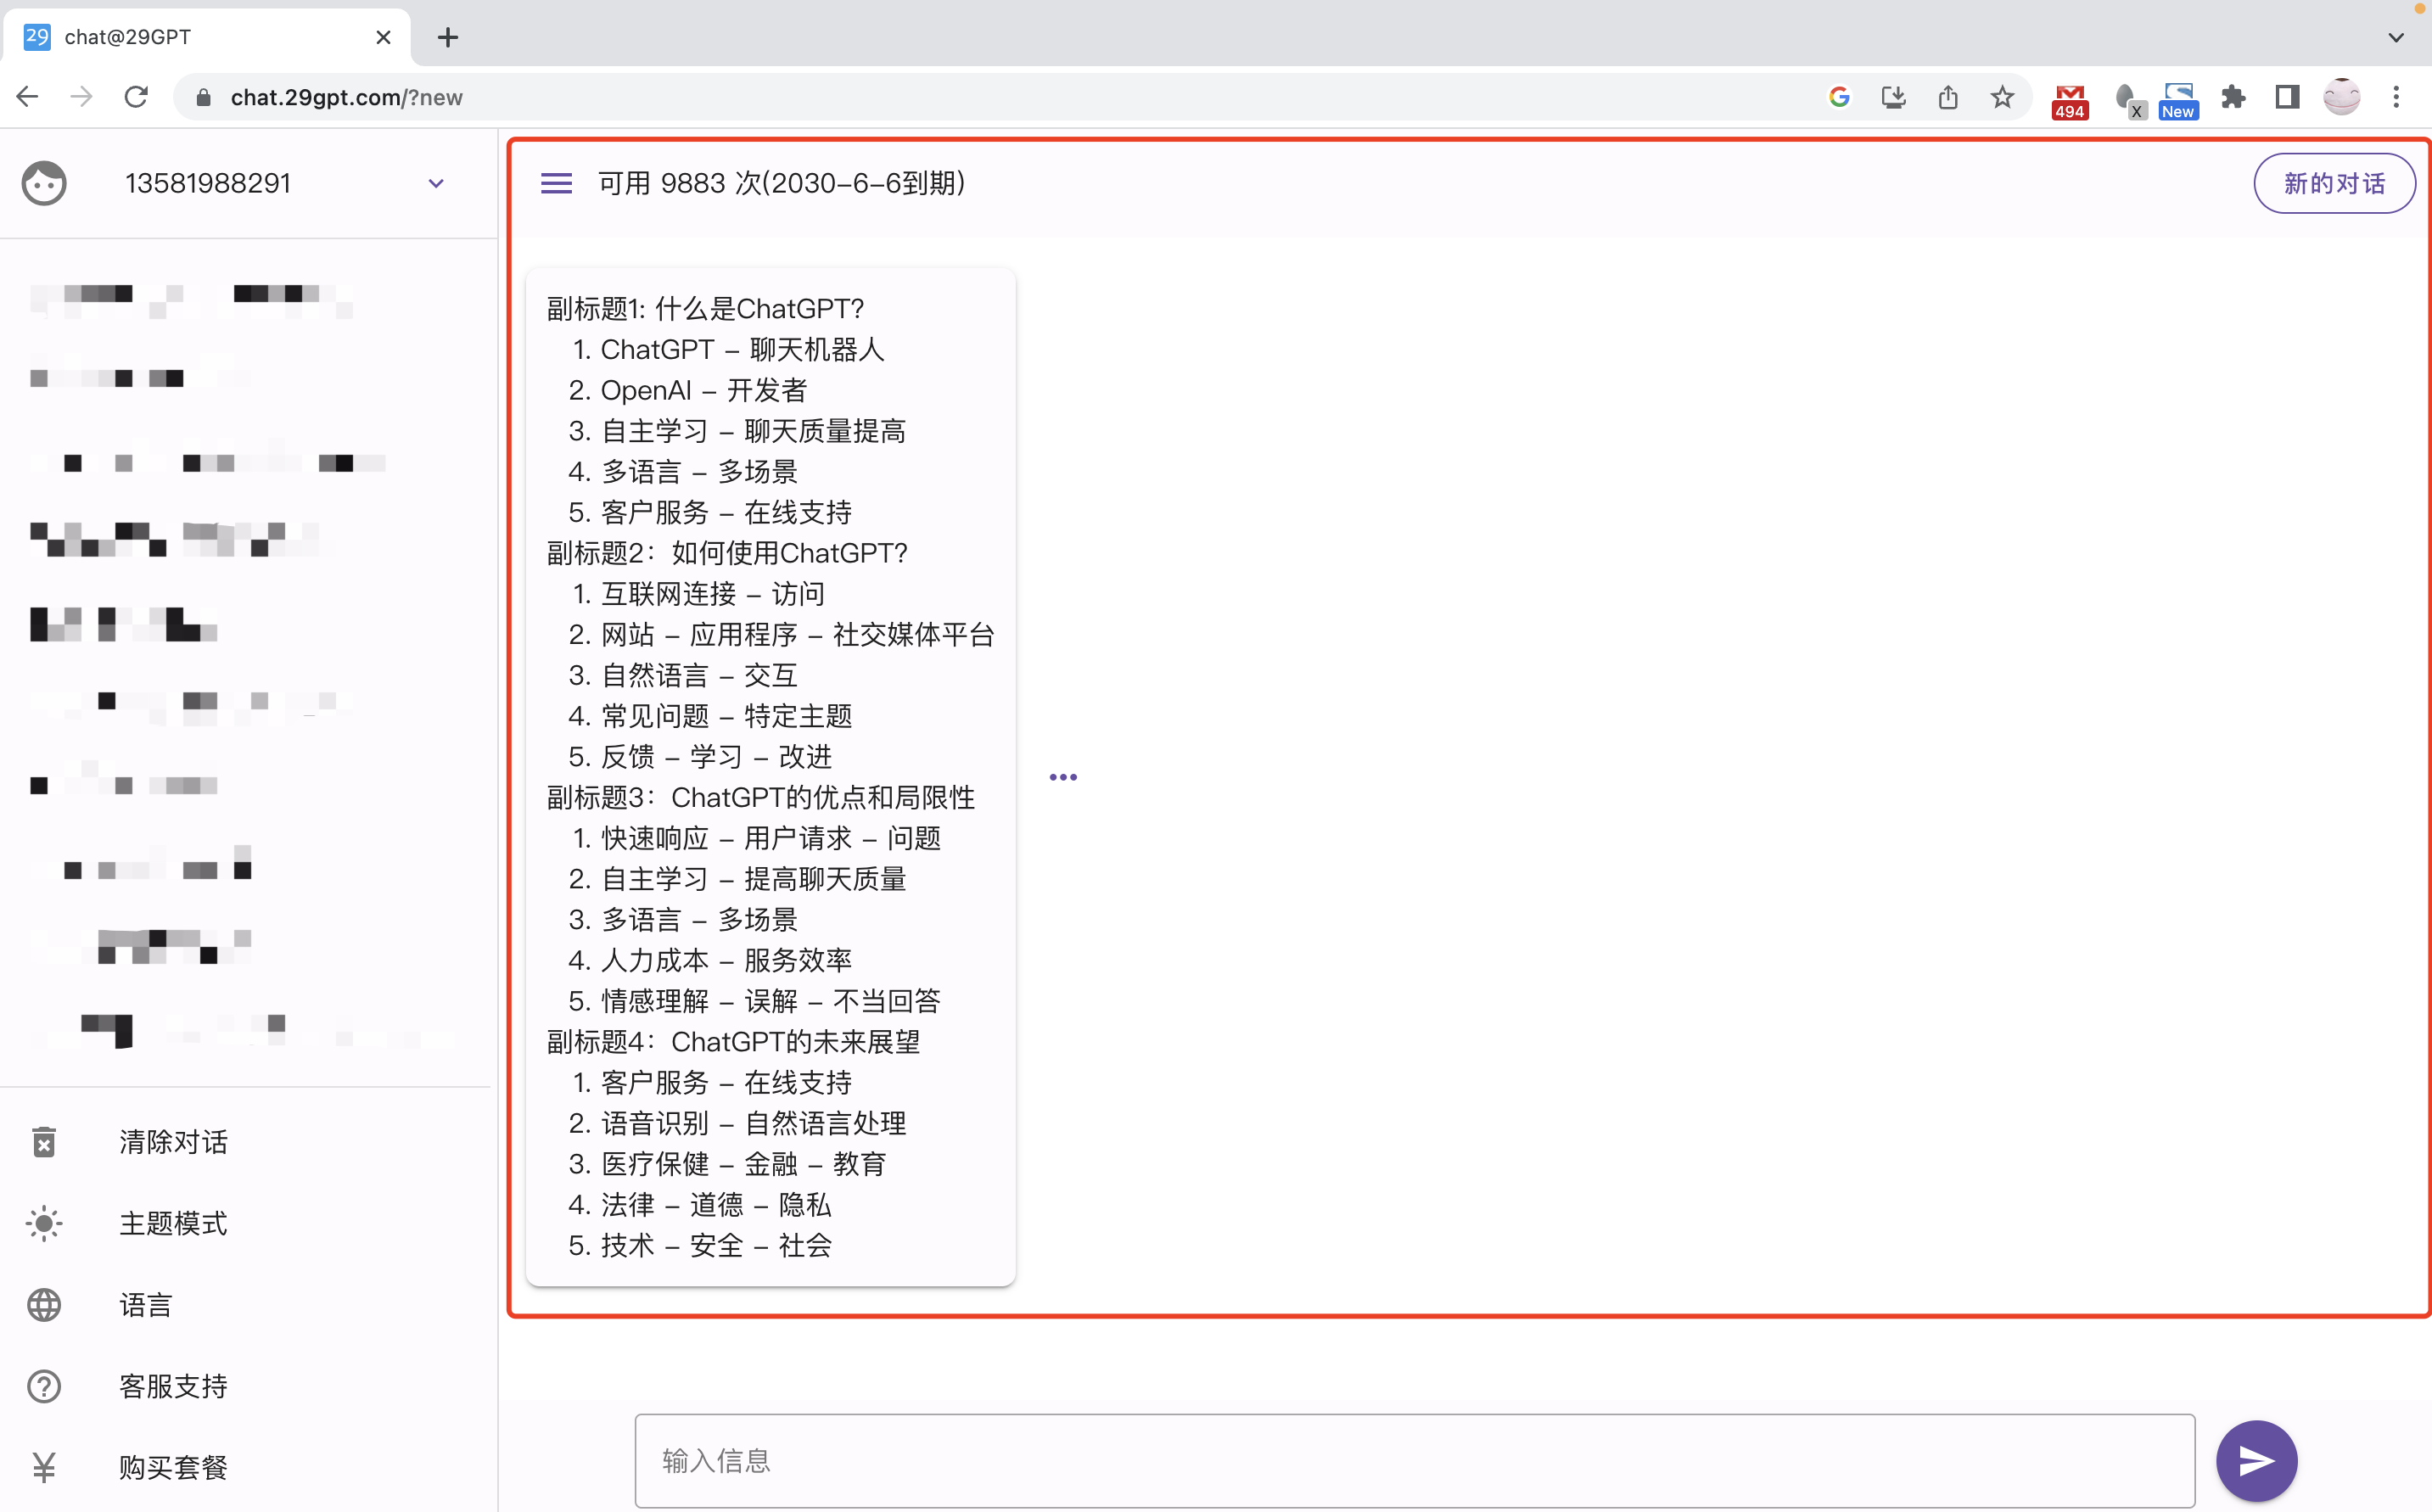Select 主题模式 menu item
2432x1512 pixels.
tap(173, 1223)
